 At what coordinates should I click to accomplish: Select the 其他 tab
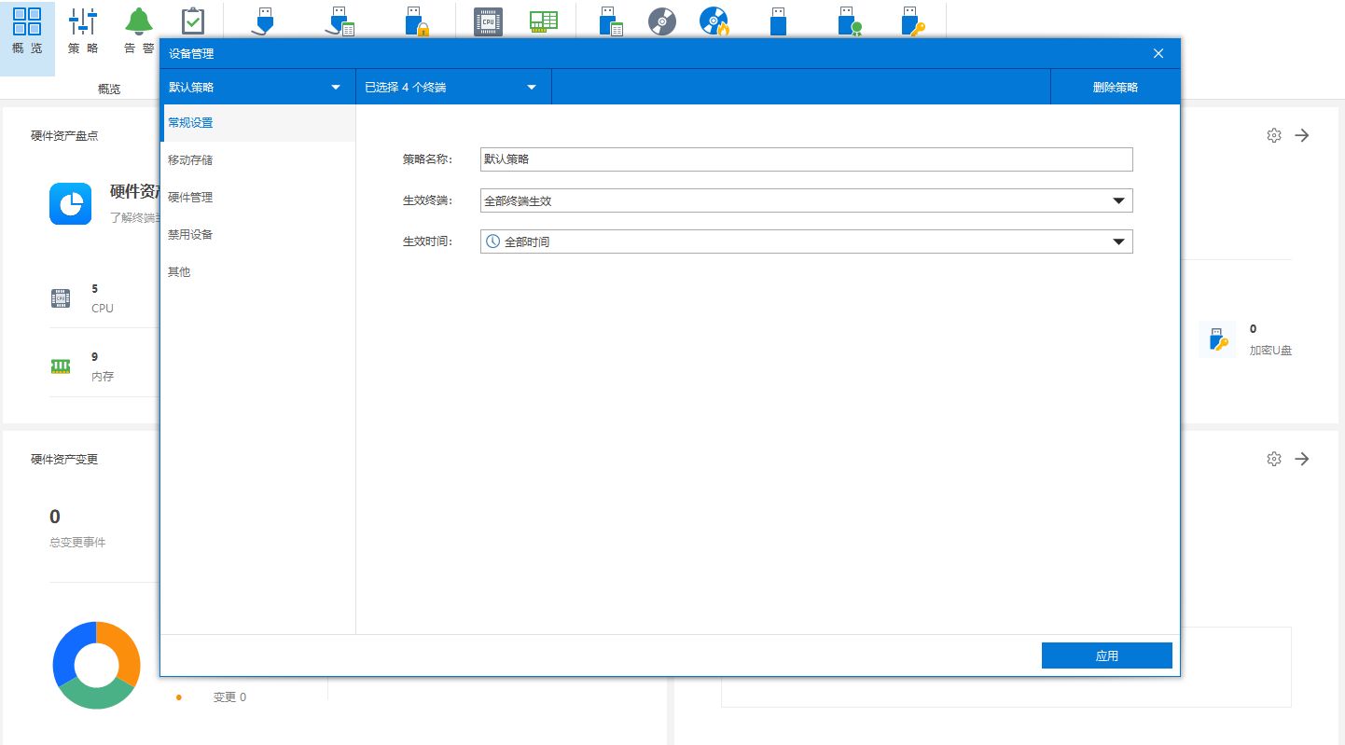[257, 272]
